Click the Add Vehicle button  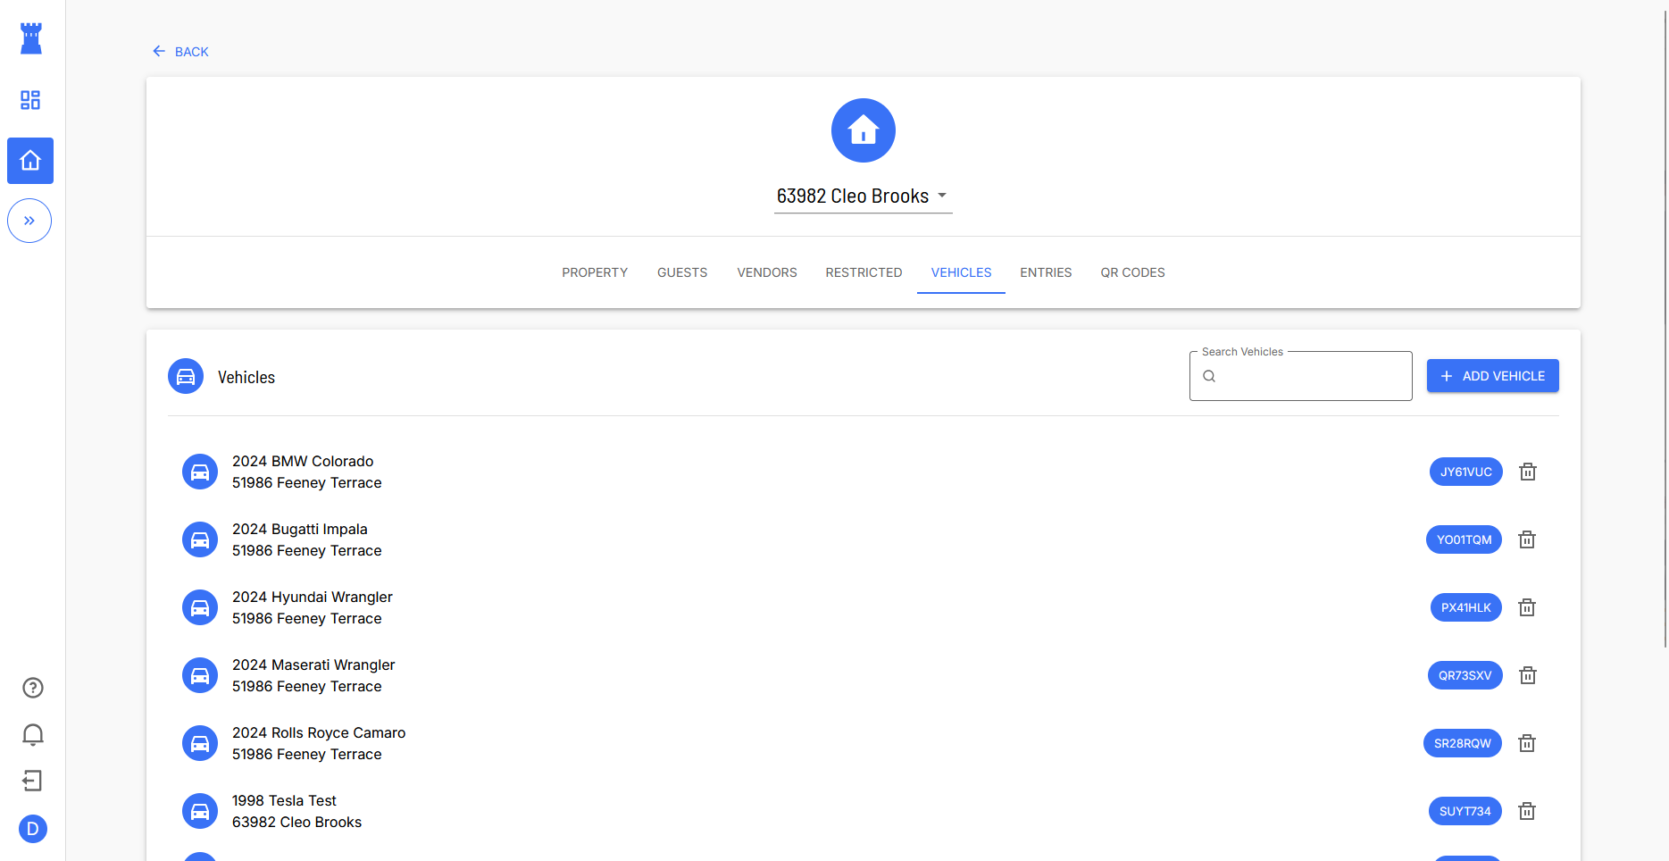click(1492, 376)
